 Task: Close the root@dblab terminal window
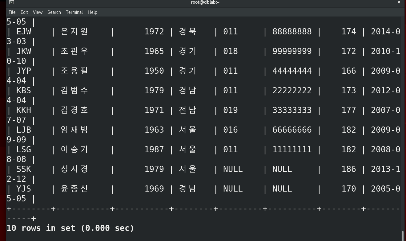pyautogui.click(x=399, y=2)
